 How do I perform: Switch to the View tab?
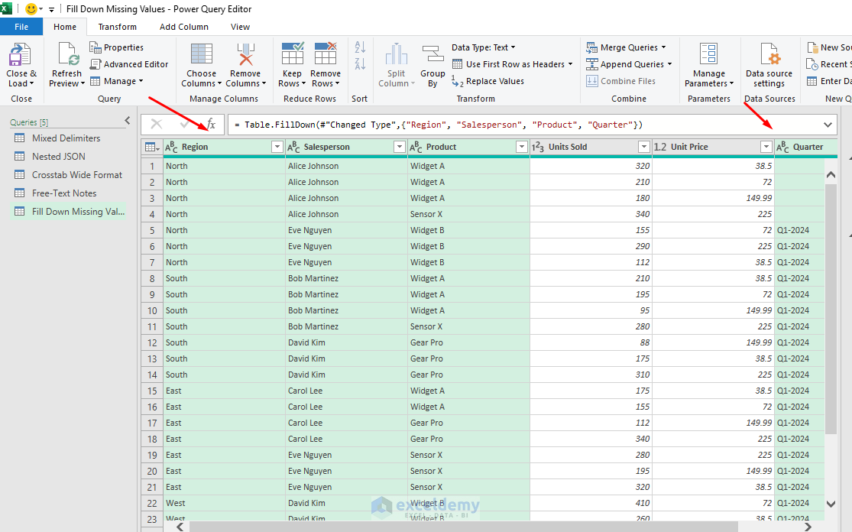pyautogui.click(x=240, y=27)
